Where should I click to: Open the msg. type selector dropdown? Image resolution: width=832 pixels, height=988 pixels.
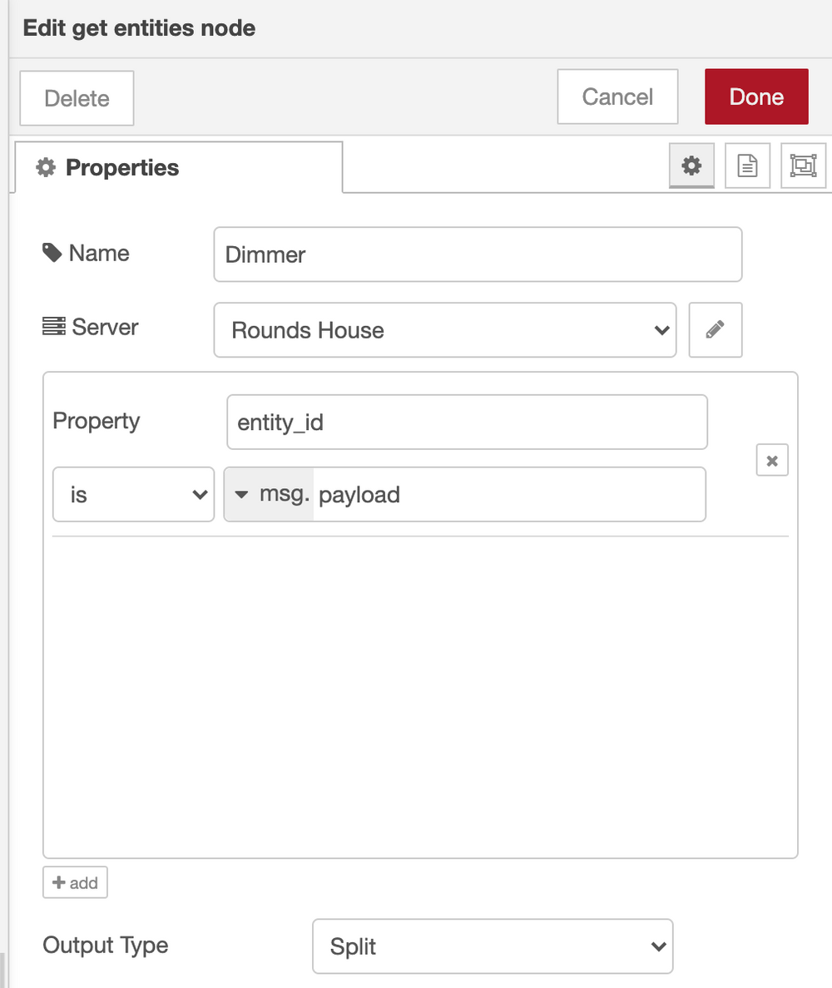click(x=269, y=495)
